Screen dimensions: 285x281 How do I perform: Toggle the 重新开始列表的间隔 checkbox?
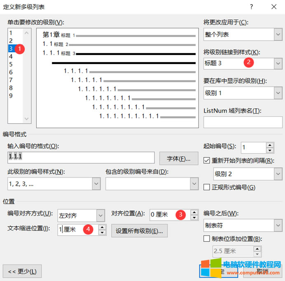207,161
